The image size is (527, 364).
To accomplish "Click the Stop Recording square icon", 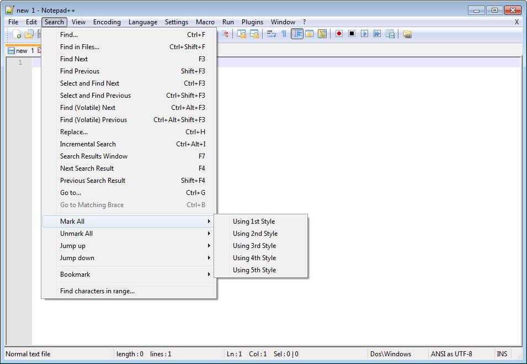I will [x=352, y=34].
